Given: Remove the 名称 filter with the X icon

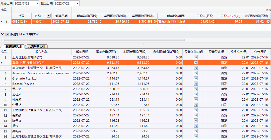Looking at the screenshot, I should (x=3, y=34).
